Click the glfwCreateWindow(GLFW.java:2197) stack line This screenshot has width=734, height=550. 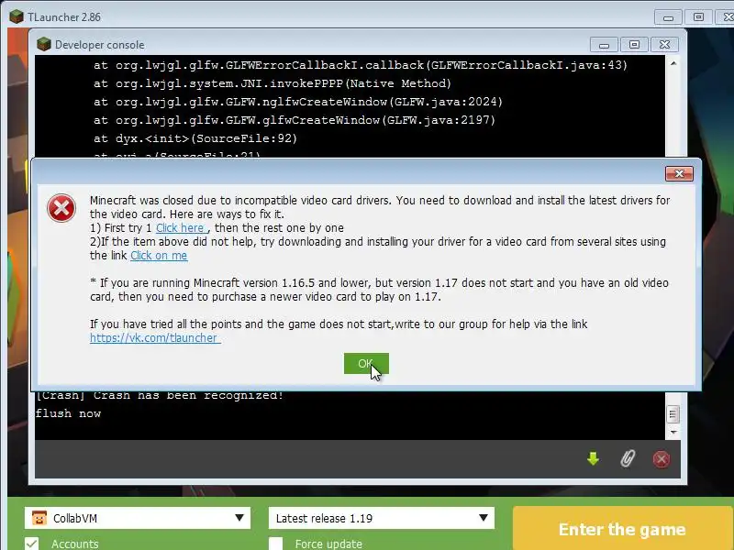tap(294, 120)
